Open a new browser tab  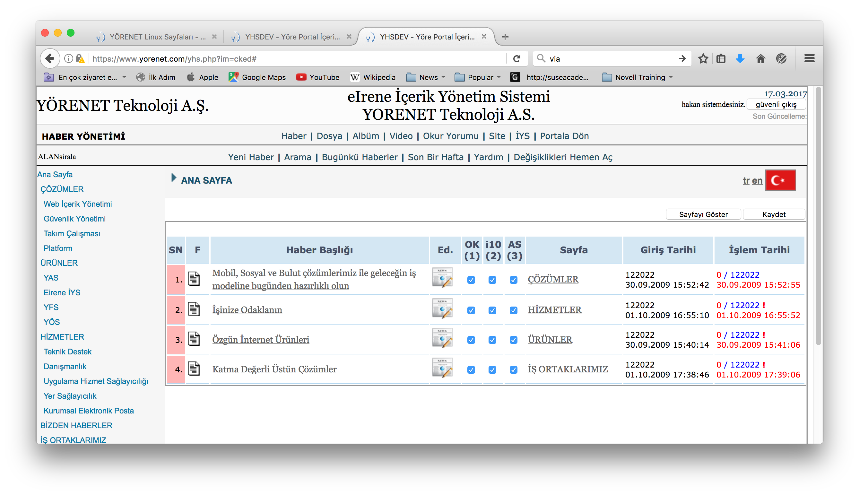505,37
